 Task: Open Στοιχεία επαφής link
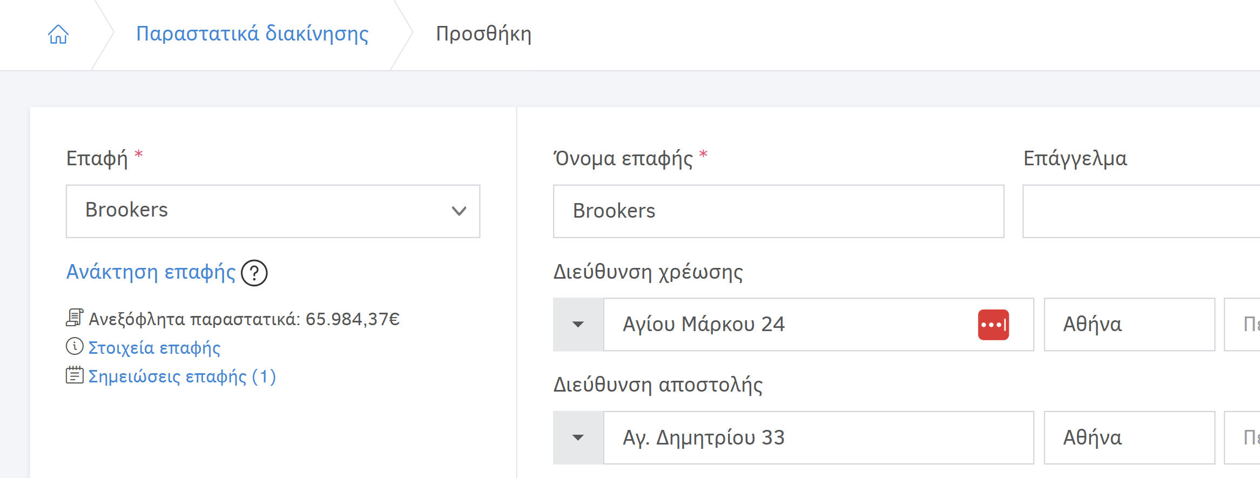[x=154, y=348]
